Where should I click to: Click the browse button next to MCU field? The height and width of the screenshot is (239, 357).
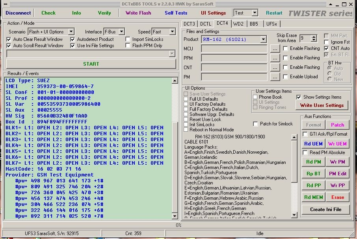point(275,49)
